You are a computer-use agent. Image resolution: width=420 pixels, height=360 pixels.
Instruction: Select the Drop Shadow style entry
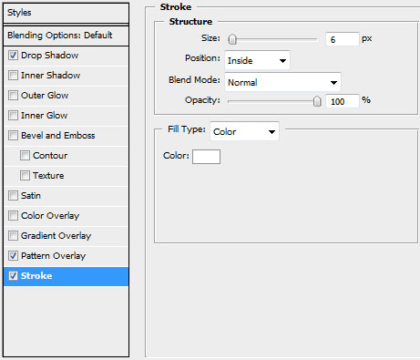[x=49, y=56]
